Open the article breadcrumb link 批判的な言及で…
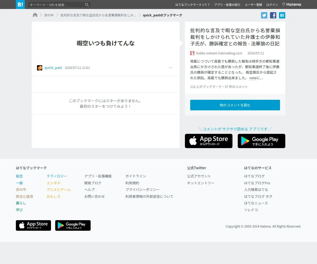The image size is (317, 264). [x=98, y=15]
